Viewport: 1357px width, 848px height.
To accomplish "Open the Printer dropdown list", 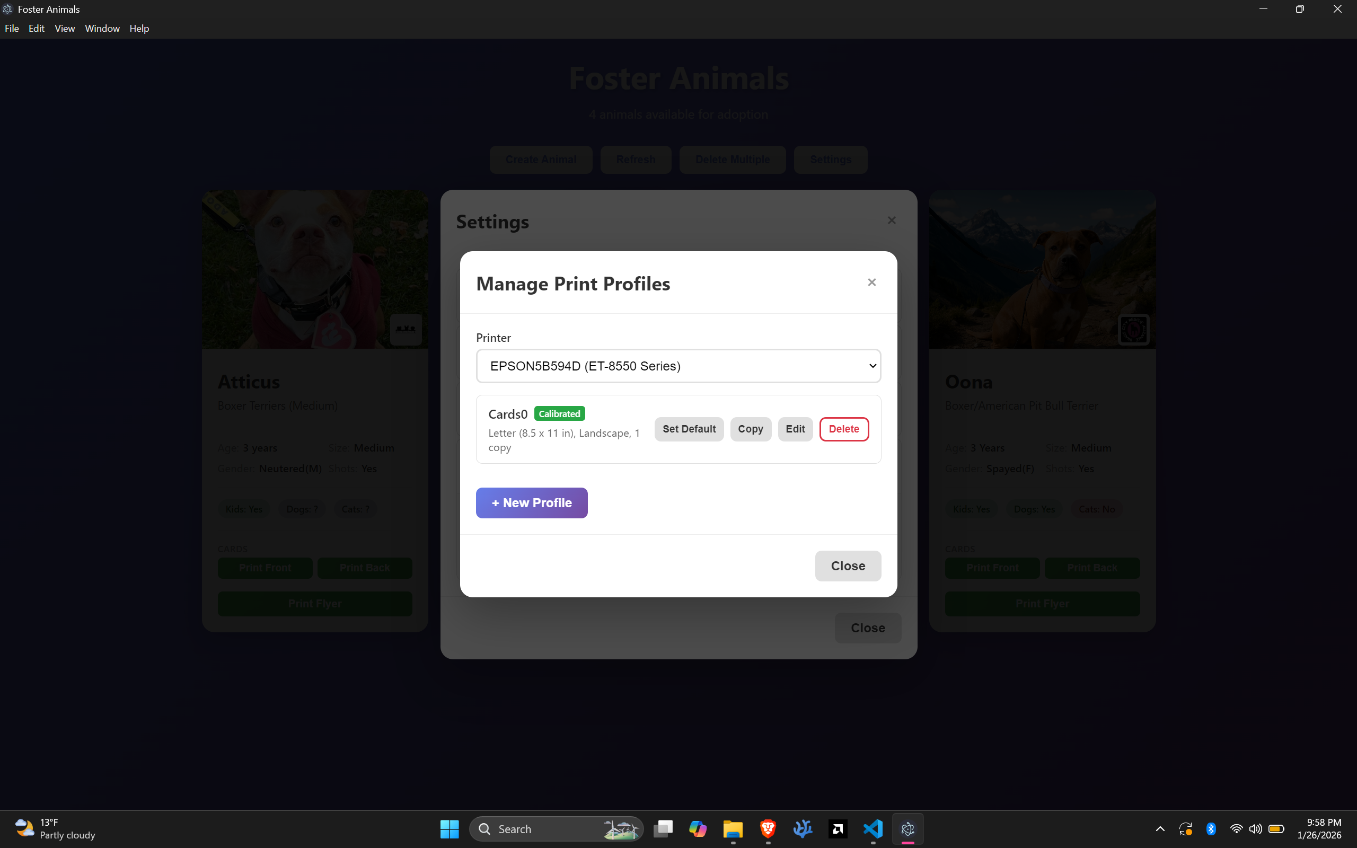I will pos(678,366).
